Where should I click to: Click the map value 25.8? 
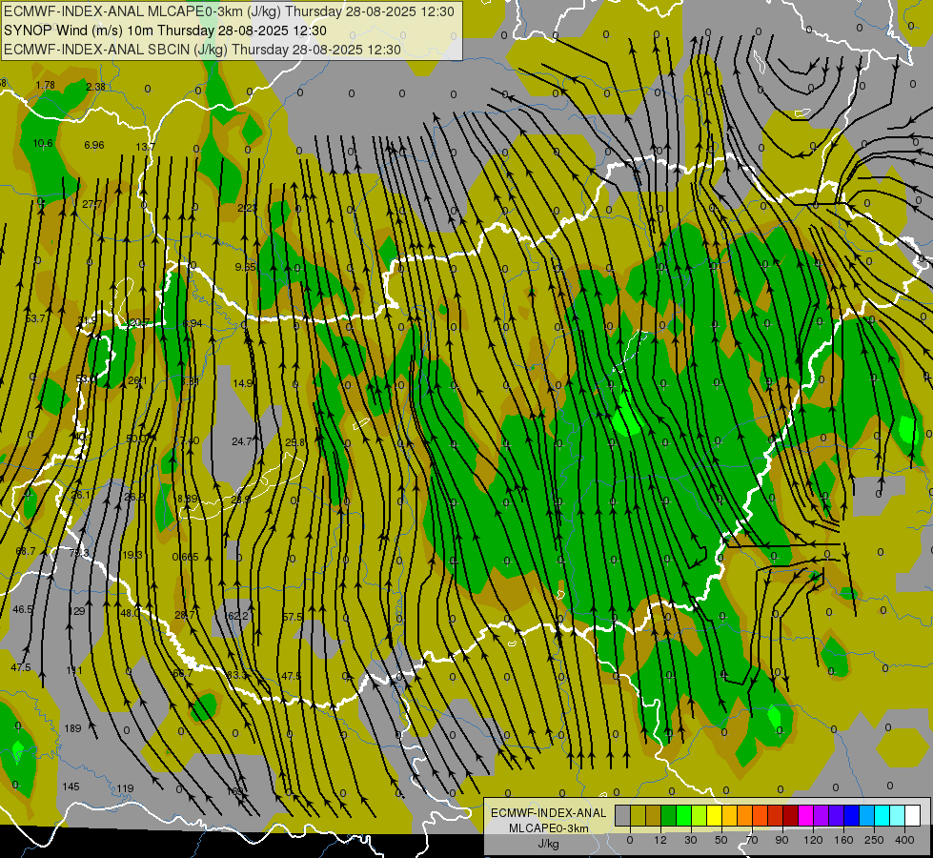pyautogui.click(x=294, y=442)
